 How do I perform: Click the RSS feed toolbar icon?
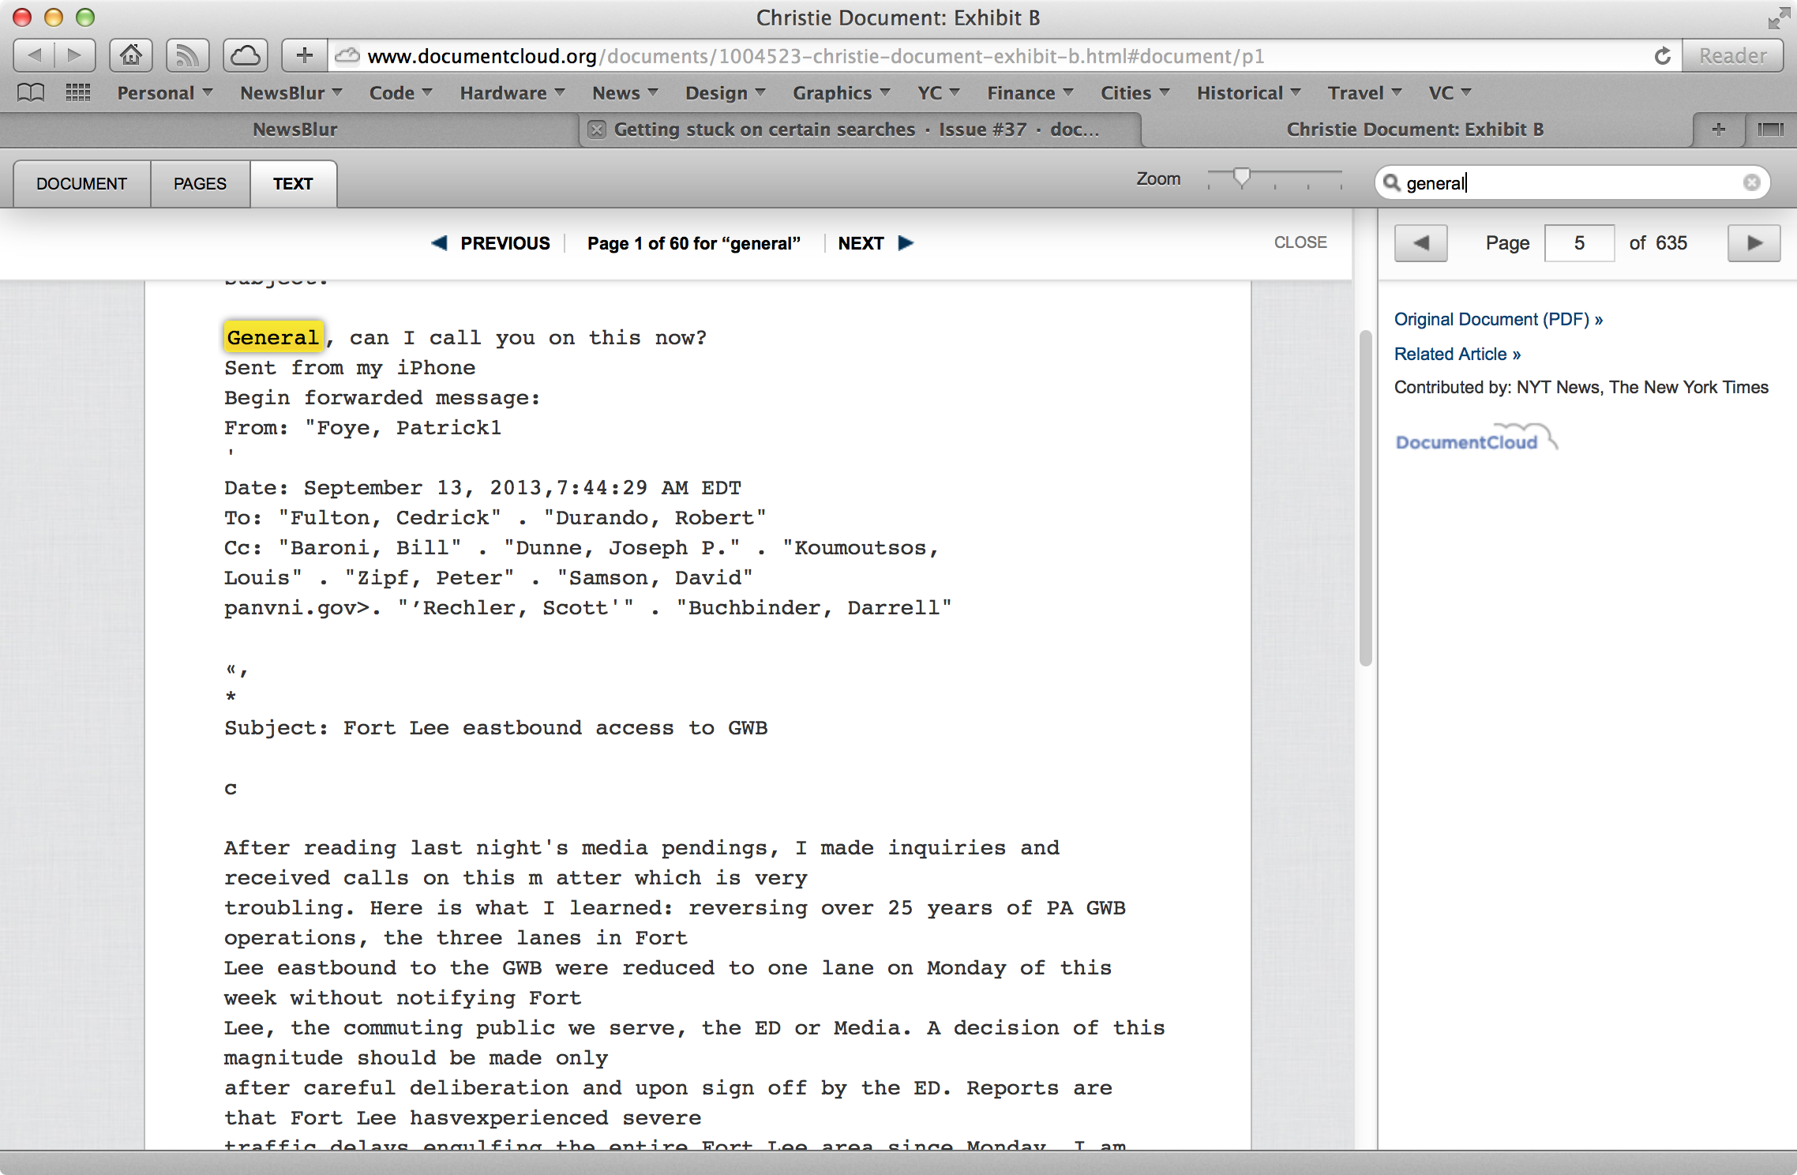[187, 56]
